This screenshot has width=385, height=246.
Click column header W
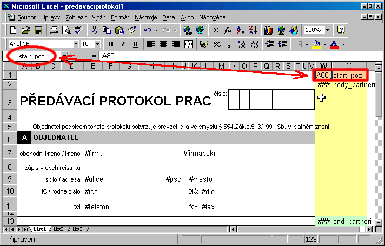(323, 66)
